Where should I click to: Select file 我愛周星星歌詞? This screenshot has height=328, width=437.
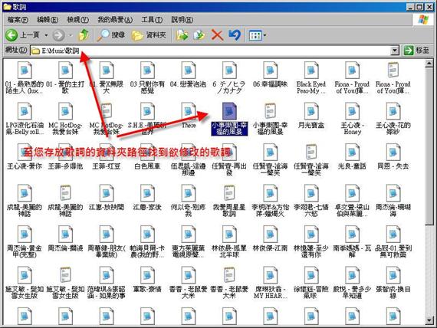[x=229, y=201]
